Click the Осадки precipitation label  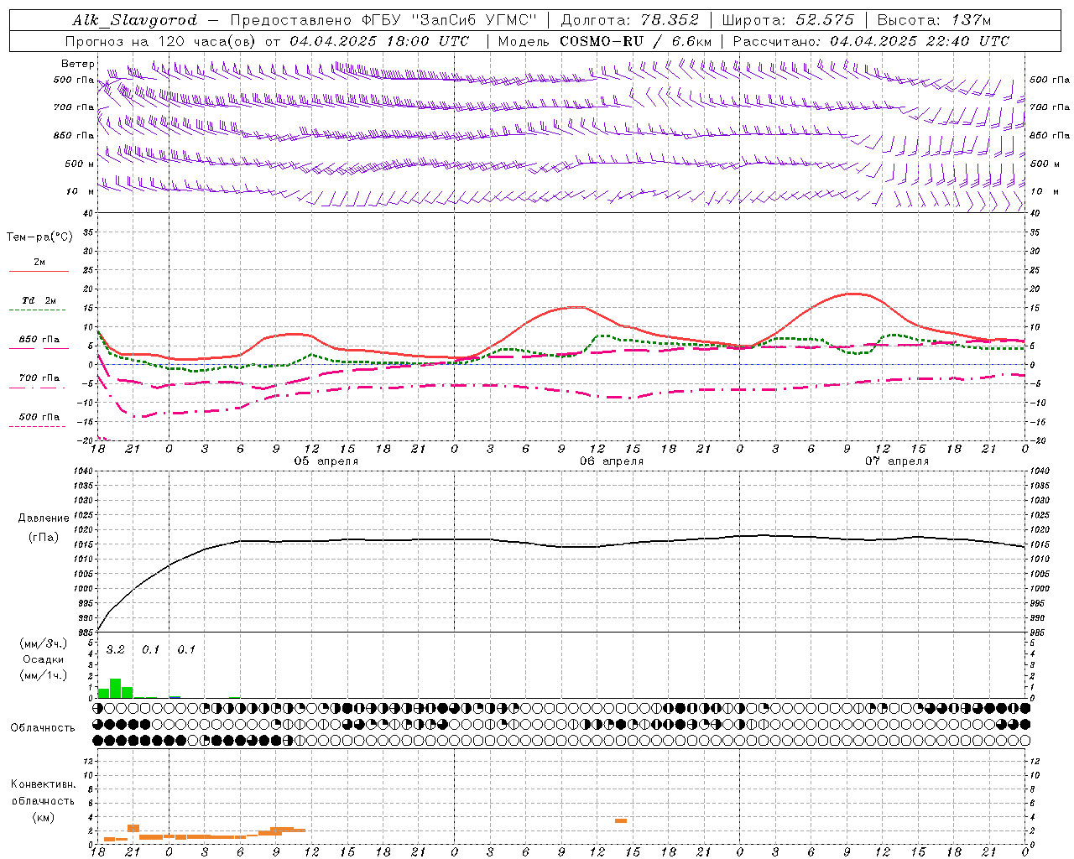(x=43, y=659)
